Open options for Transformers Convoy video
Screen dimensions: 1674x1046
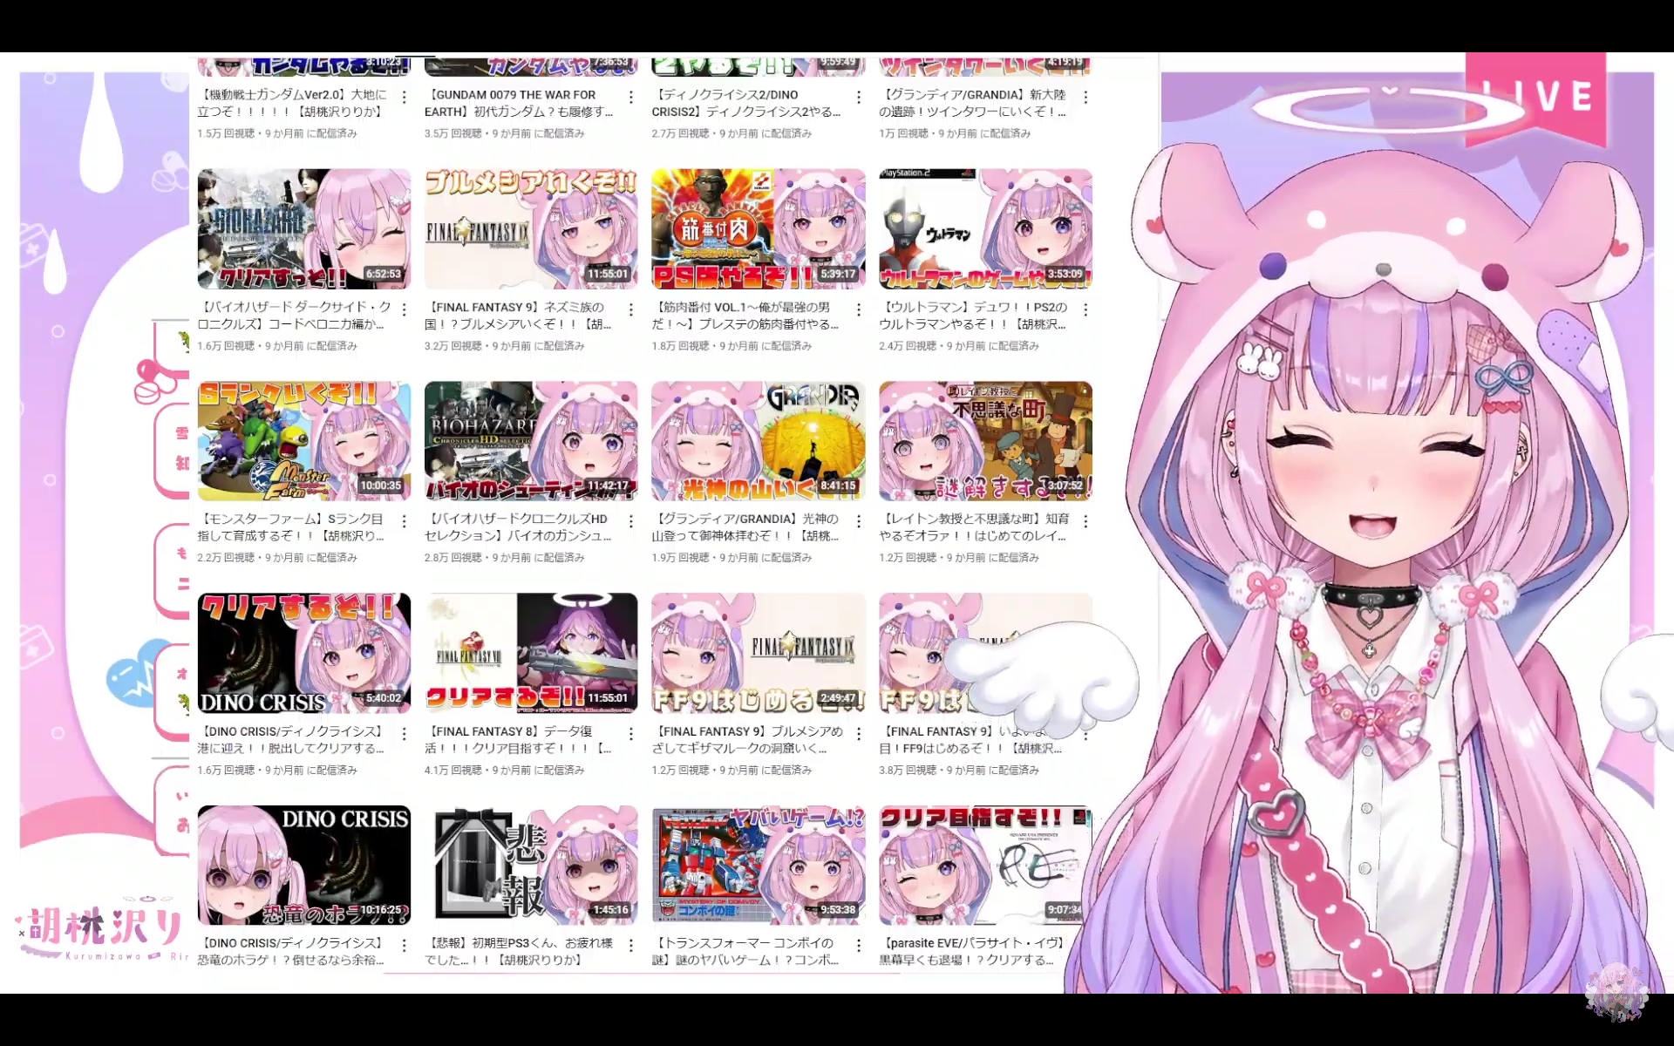[x=859, y=946]
